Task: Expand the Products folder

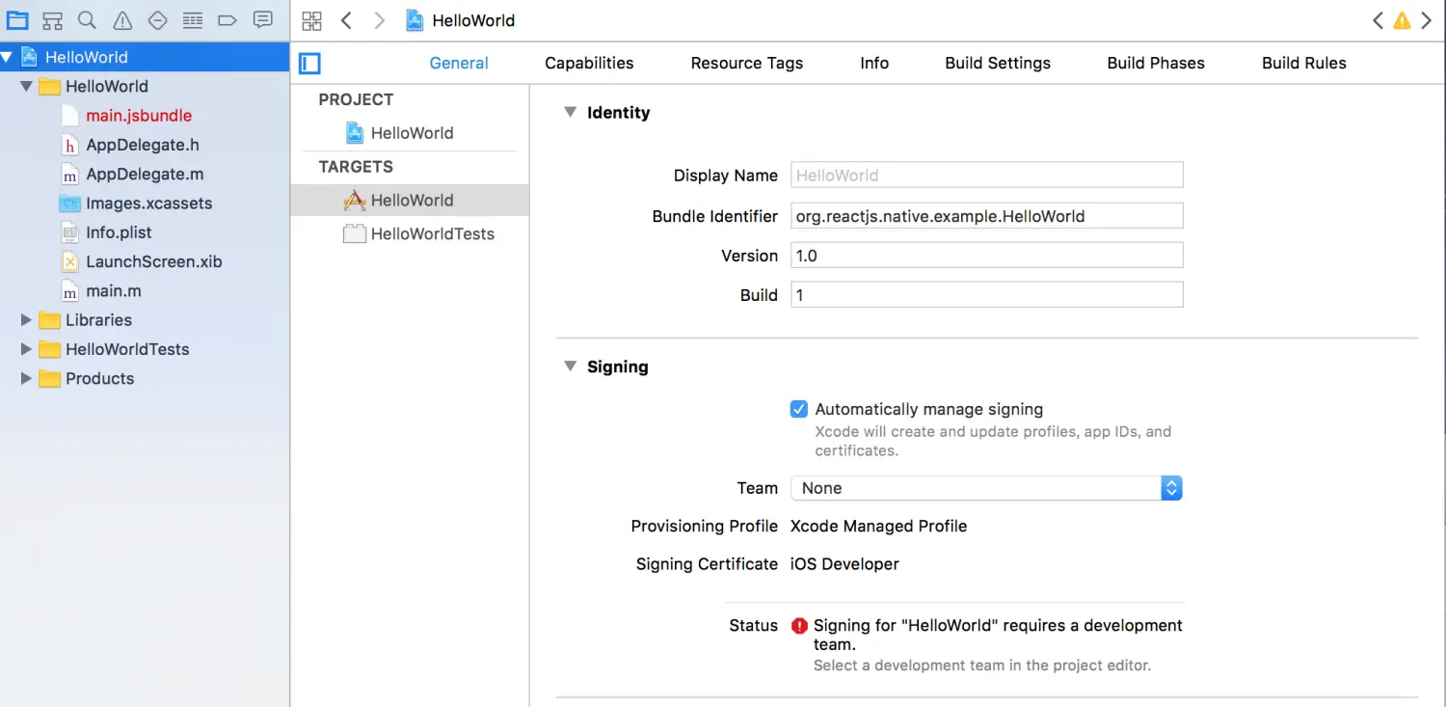Action: click(x=26, y=378)
